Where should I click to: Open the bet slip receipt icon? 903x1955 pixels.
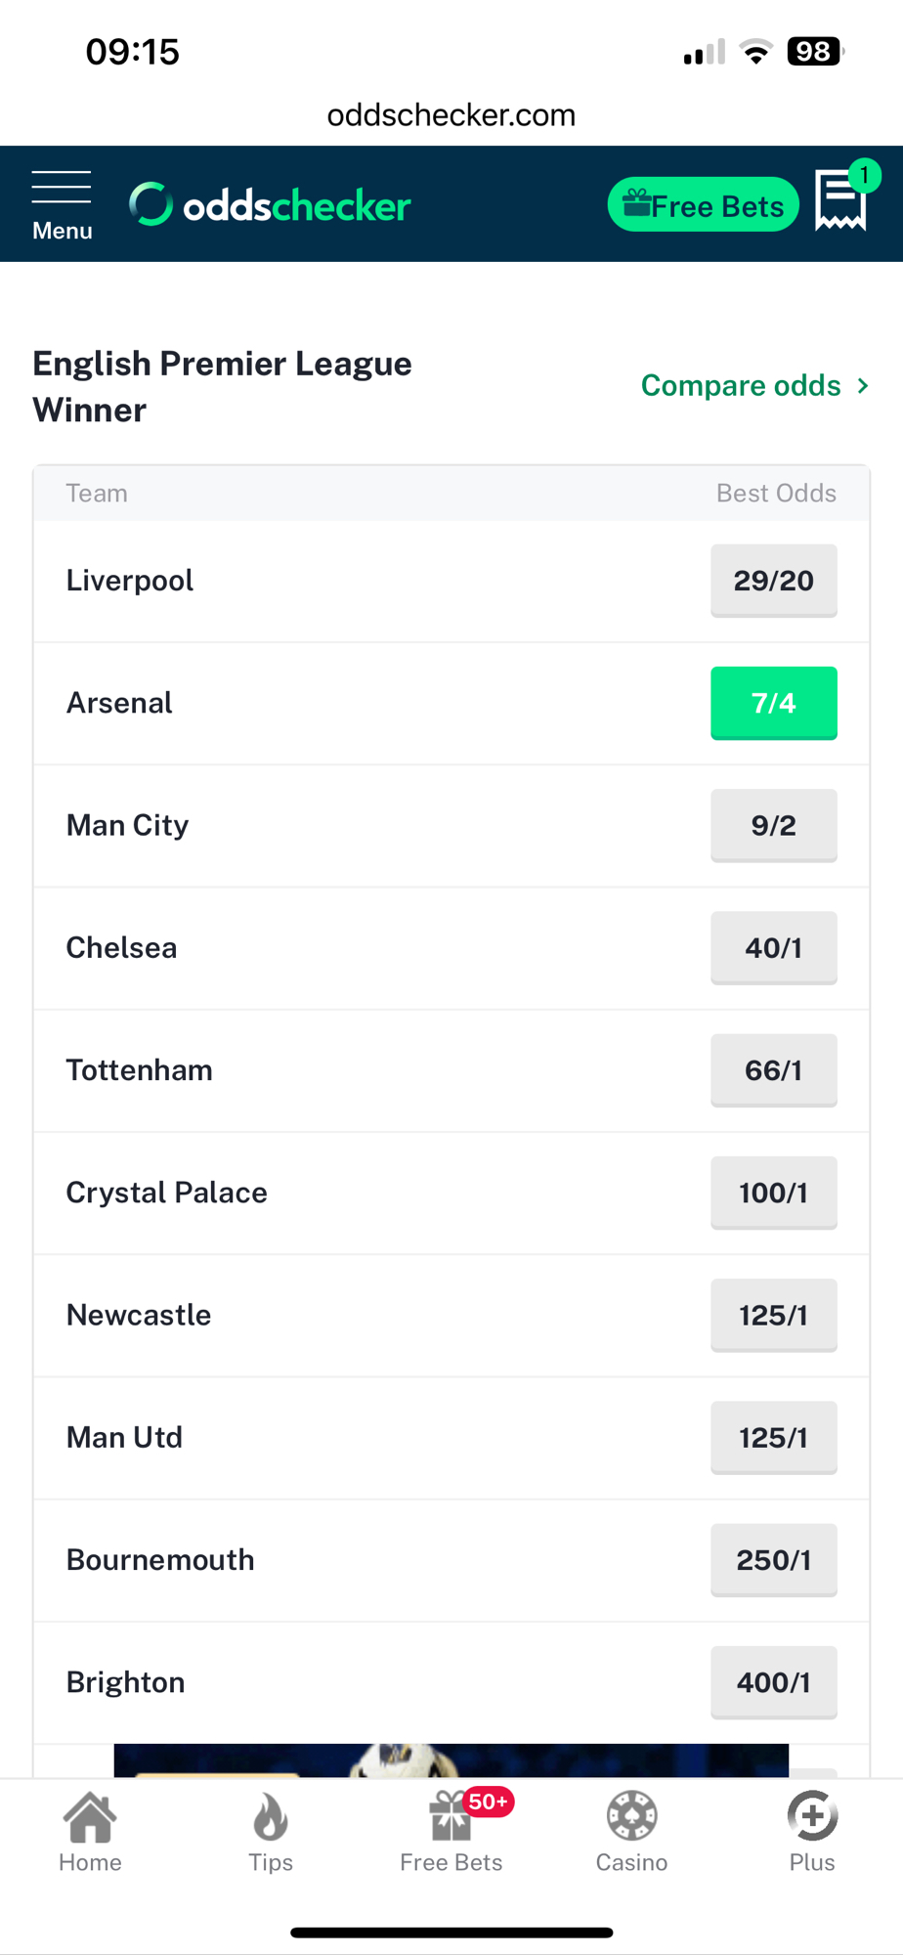[x=840, y=200]
